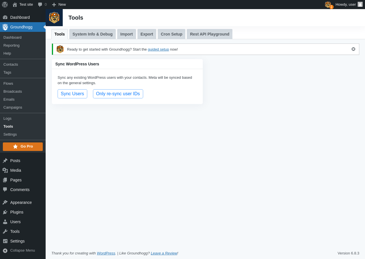Open the Leave a Review link
365x259 pixels.
pos(164,253)
